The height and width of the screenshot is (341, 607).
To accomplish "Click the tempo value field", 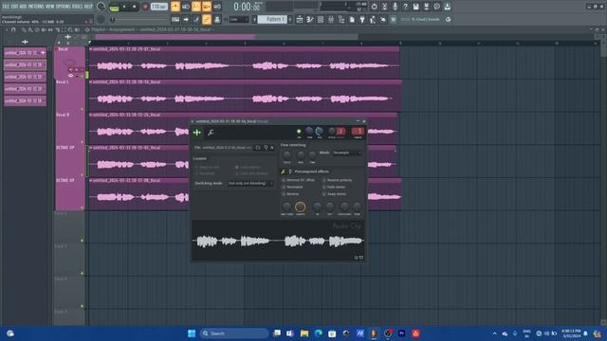I will (158, 7).
